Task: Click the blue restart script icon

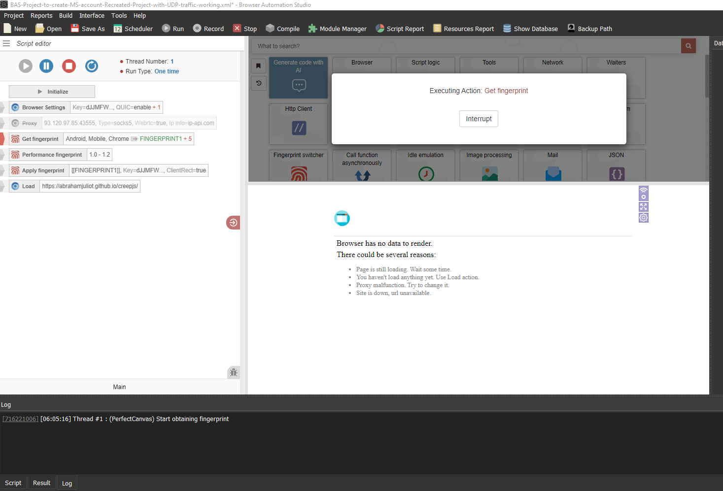Action: 92,66
